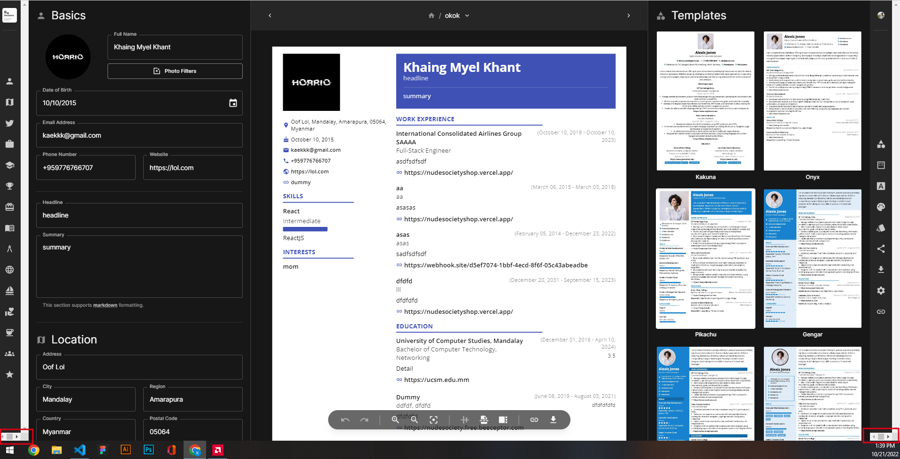Open Links panel icon in right sidebar
The height and width of the screenshot is (459, 900).
(x=881, y=311)
